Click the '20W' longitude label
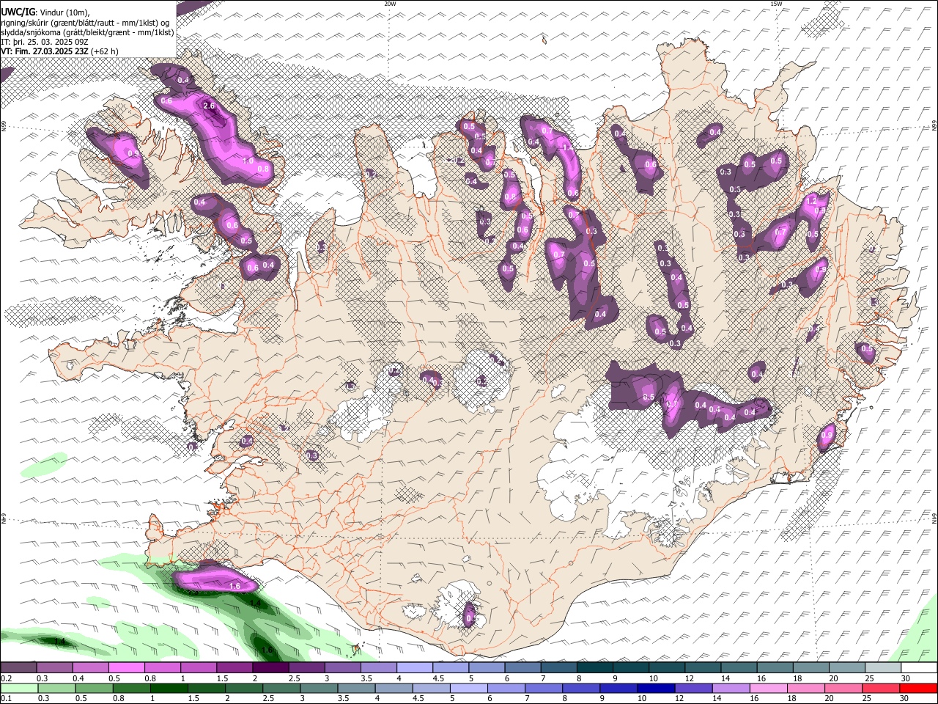938x704 pixels. [390, 4]
